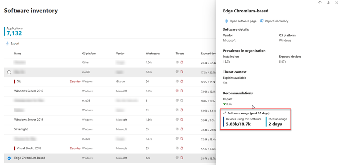Click Report inaccuracy link
The image size is (339, 165).
[x=277, y=21]
